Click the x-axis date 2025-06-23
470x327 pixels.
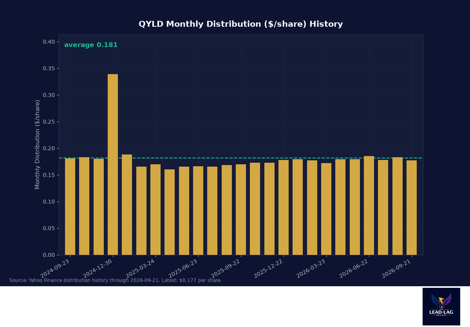(x=183, y=269)
